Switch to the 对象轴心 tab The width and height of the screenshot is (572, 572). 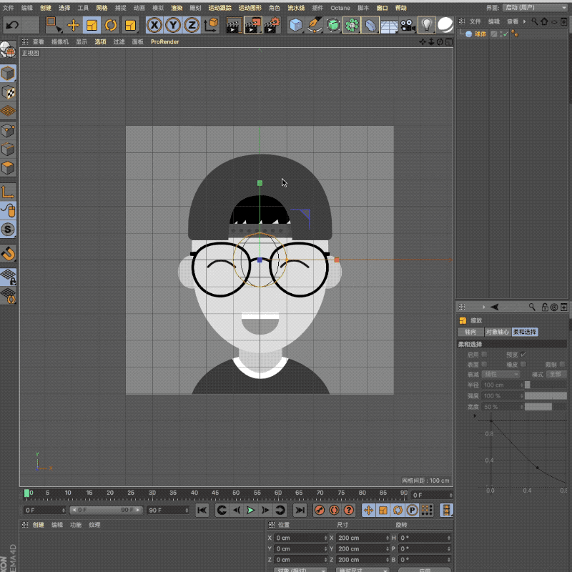tap(497, 332)
